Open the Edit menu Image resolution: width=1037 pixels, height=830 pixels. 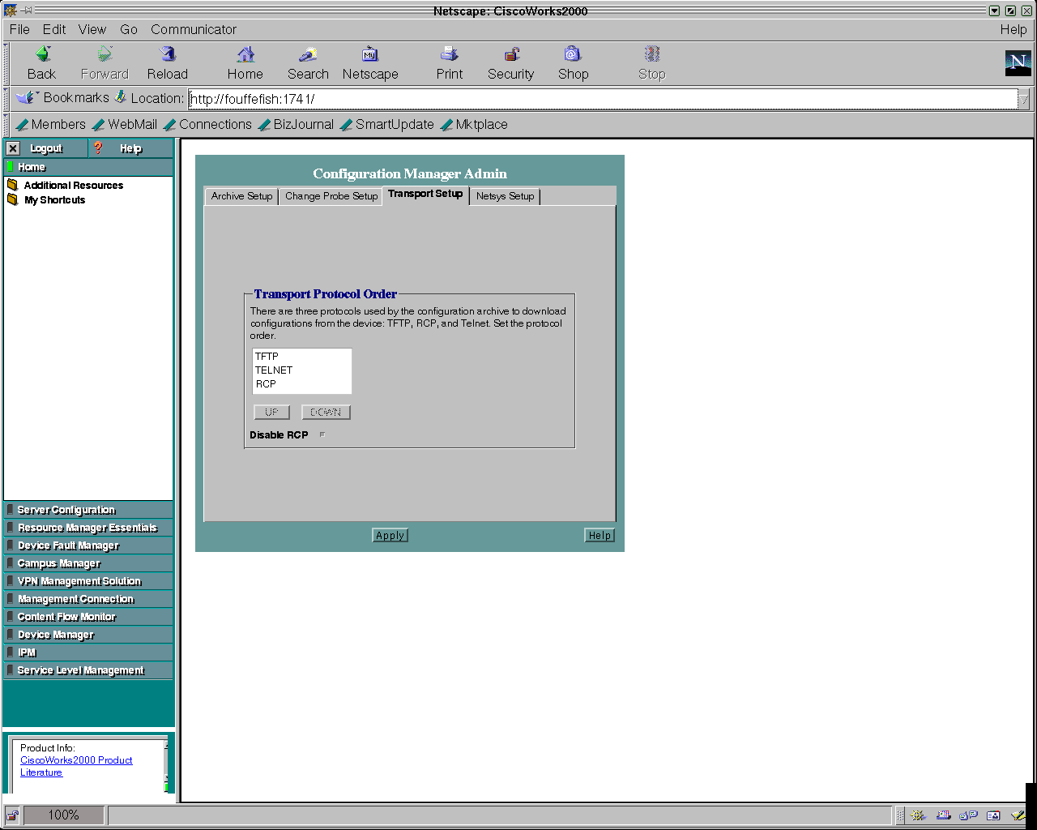54,29
